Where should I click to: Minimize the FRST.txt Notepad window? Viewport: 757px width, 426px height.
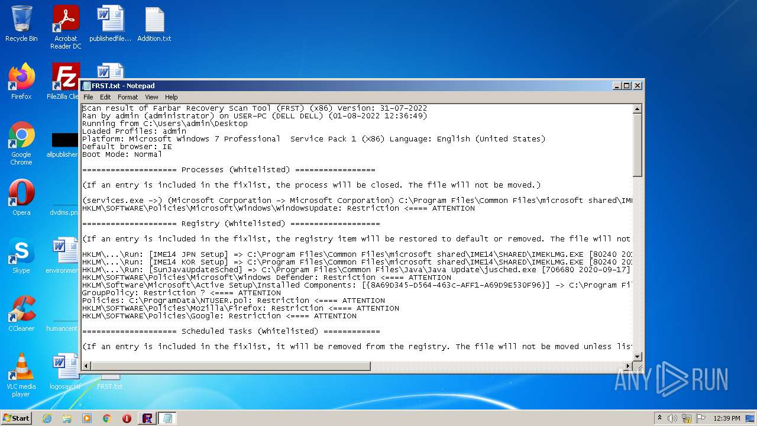[x=617, y=86]
